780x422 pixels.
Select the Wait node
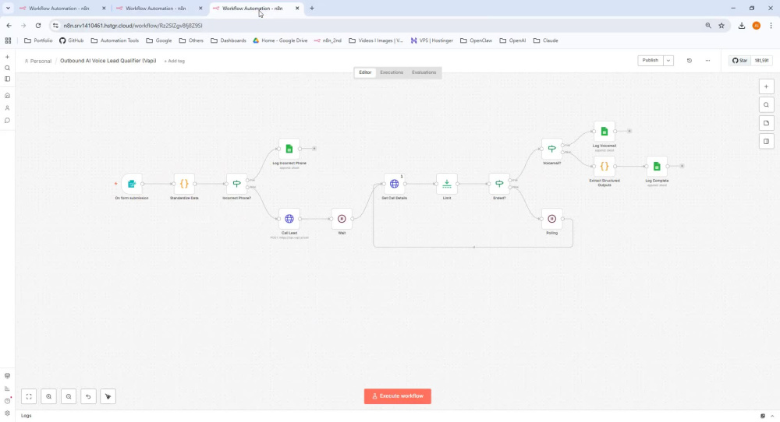click(342, 219)
